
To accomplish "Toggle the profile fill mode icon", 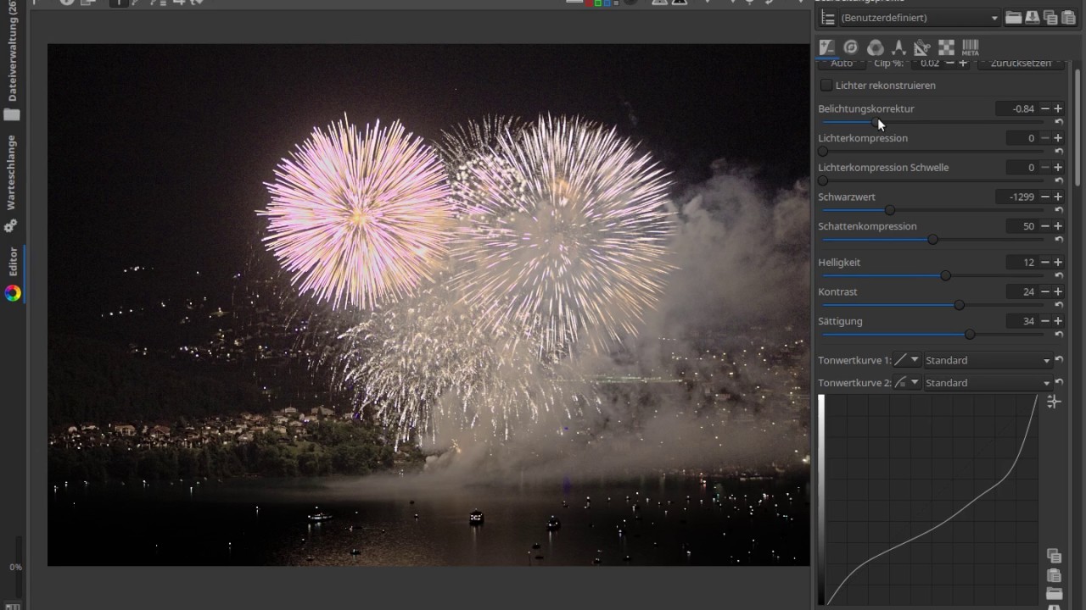I will coord(827,18).
